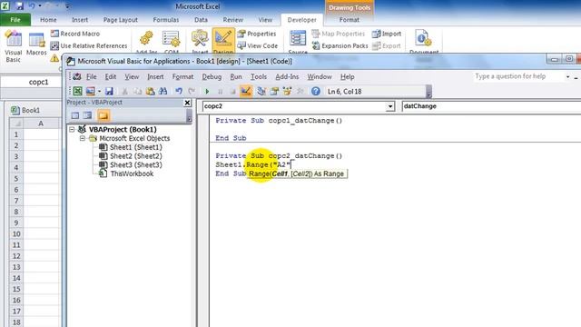Open the VBA editor View menu
The height and width of the screenshot is (327, 581).
coord(132,76)
